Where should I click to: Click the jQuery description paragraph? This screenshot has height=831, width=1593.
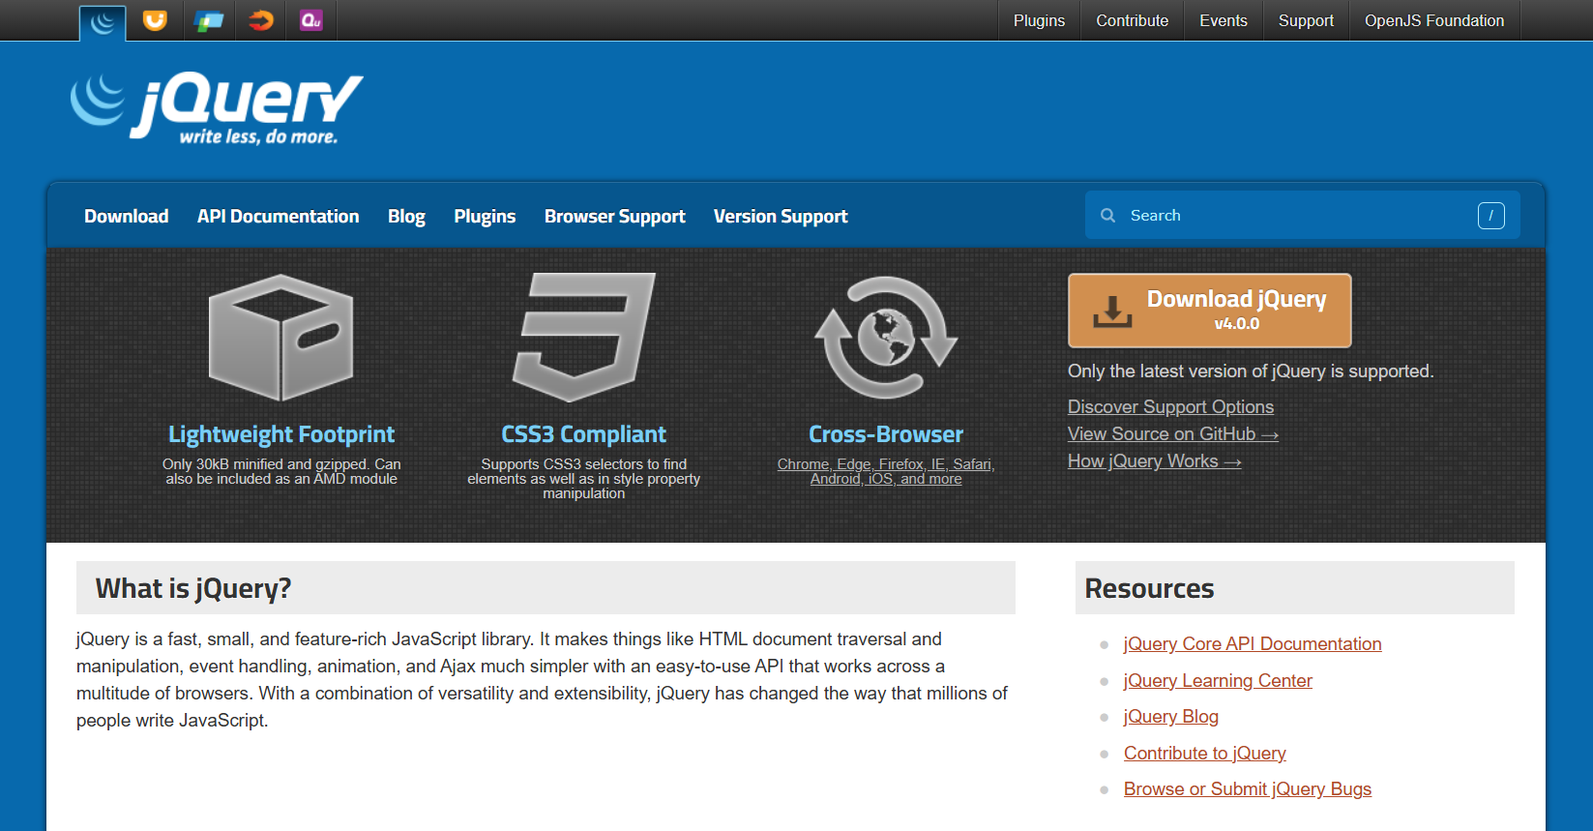pos(543,680)
